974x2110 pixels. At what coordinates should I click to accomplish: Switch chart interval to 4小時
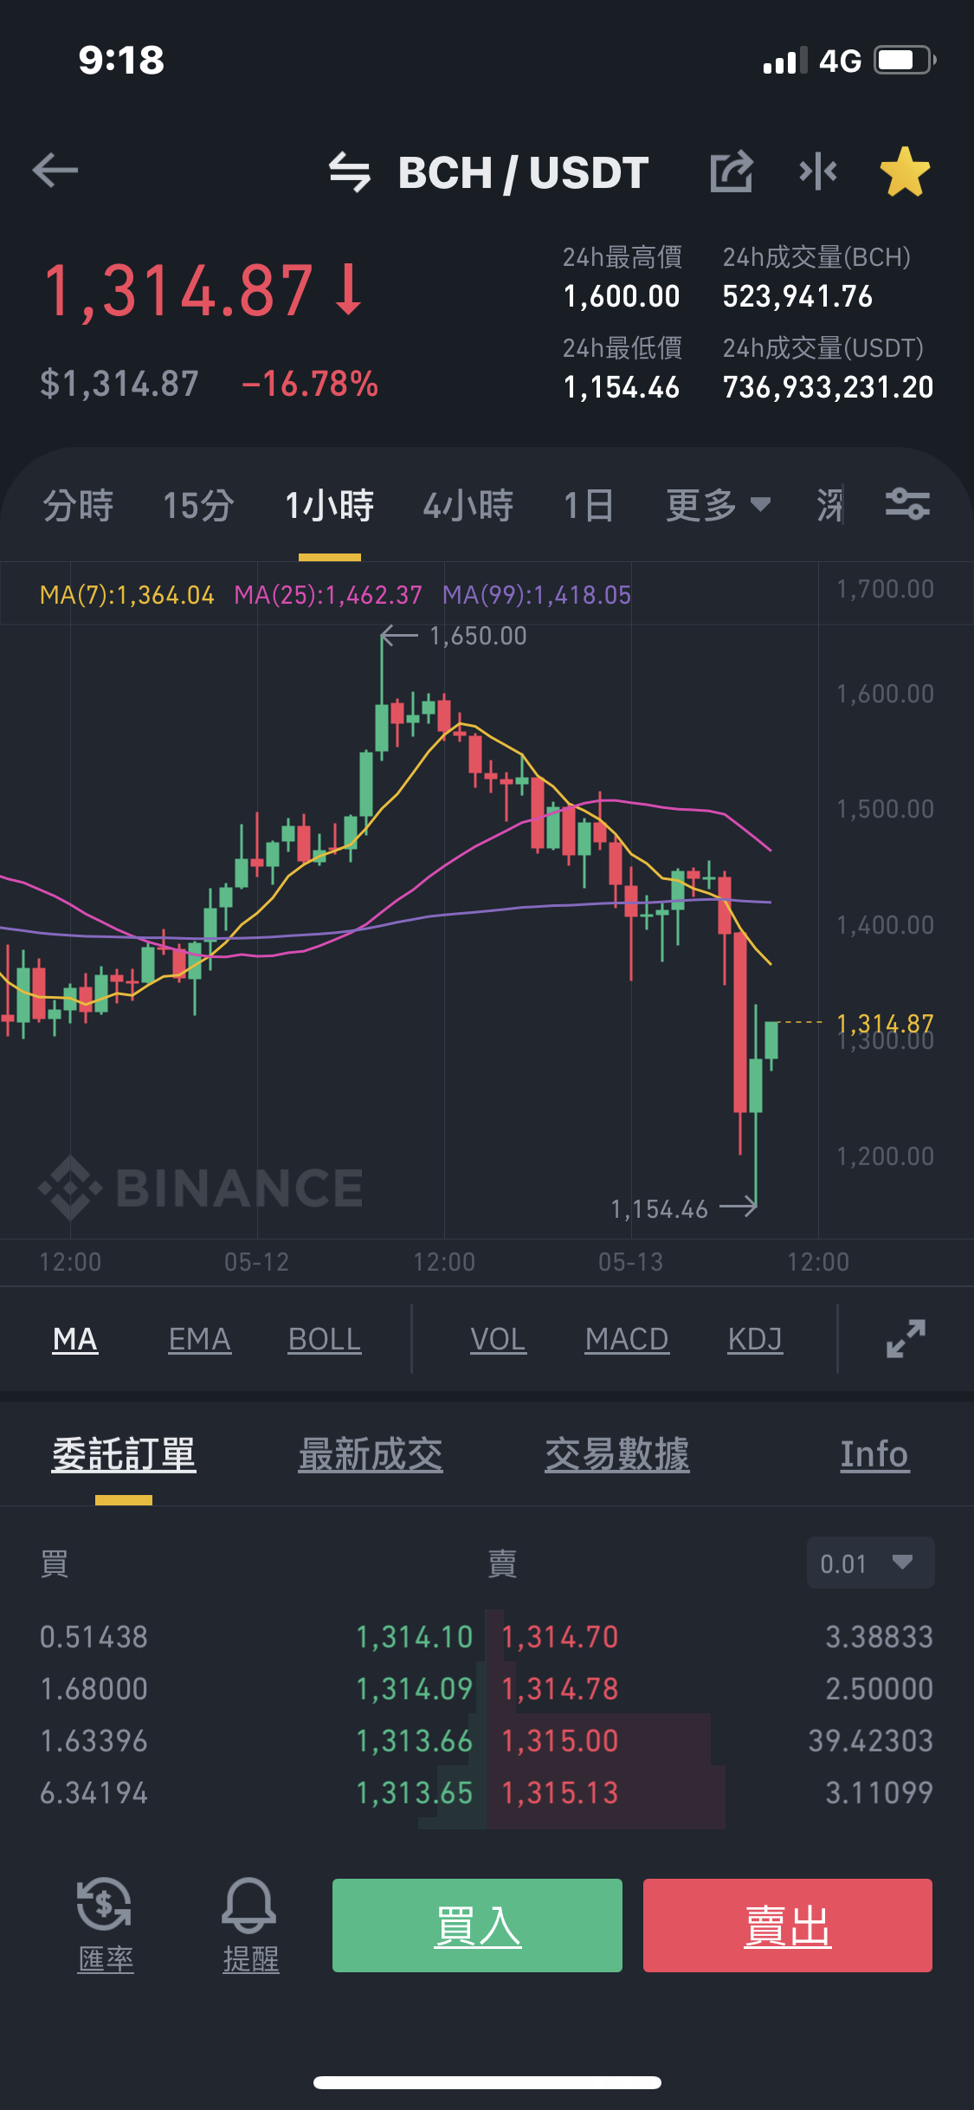point(468,505)
